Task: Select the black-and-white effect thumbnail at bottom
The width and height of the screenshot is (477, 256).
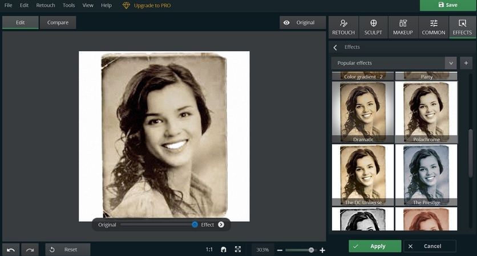Action: pyautogui.click(x=363, y=218)
